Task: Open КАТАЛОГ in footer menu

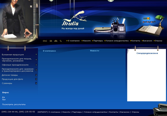Action: 42,112
